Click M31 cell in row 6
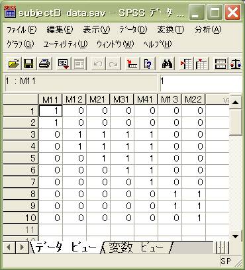The image size is (245, 270). (x=122, y=170)
